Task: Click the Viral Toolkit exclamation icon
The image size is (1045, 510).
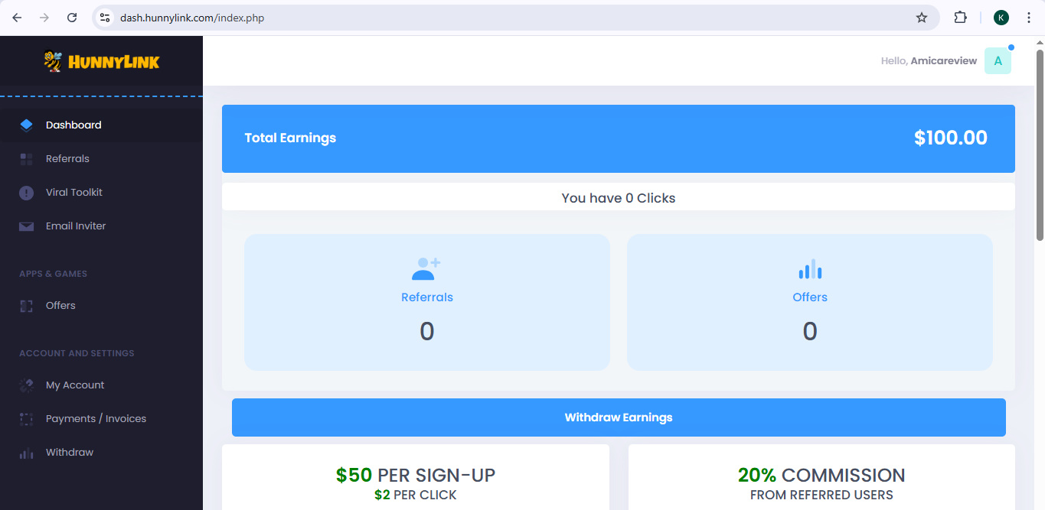Action: (27, 193)
